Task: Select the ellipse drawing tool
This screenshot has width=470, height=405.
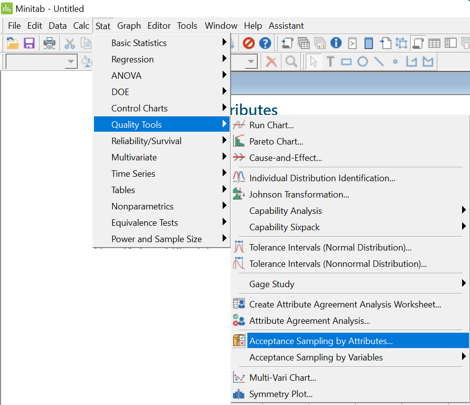Action: tap(363, 61)
